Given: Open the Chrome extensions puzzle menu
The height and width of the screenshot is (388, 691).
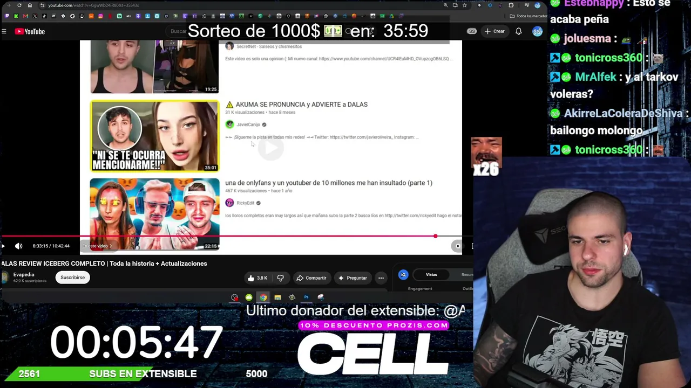Looking at the screenshot, I should (x=511, y=5).
